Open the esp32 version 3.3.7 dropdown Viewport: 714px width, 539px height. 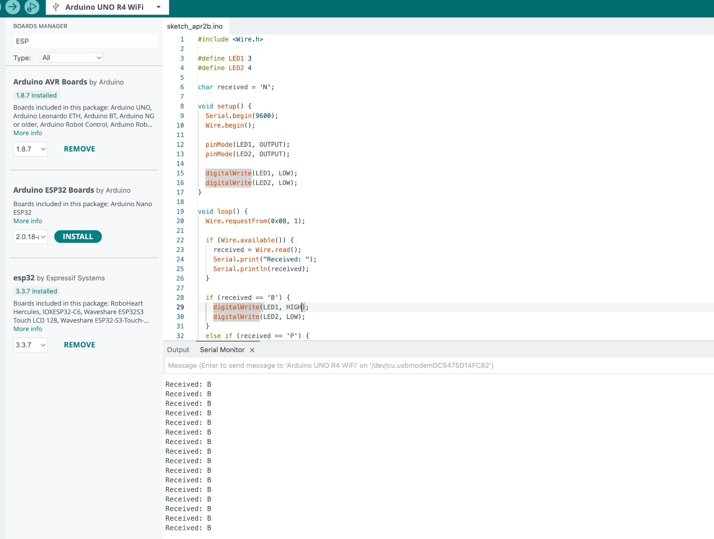30,345
